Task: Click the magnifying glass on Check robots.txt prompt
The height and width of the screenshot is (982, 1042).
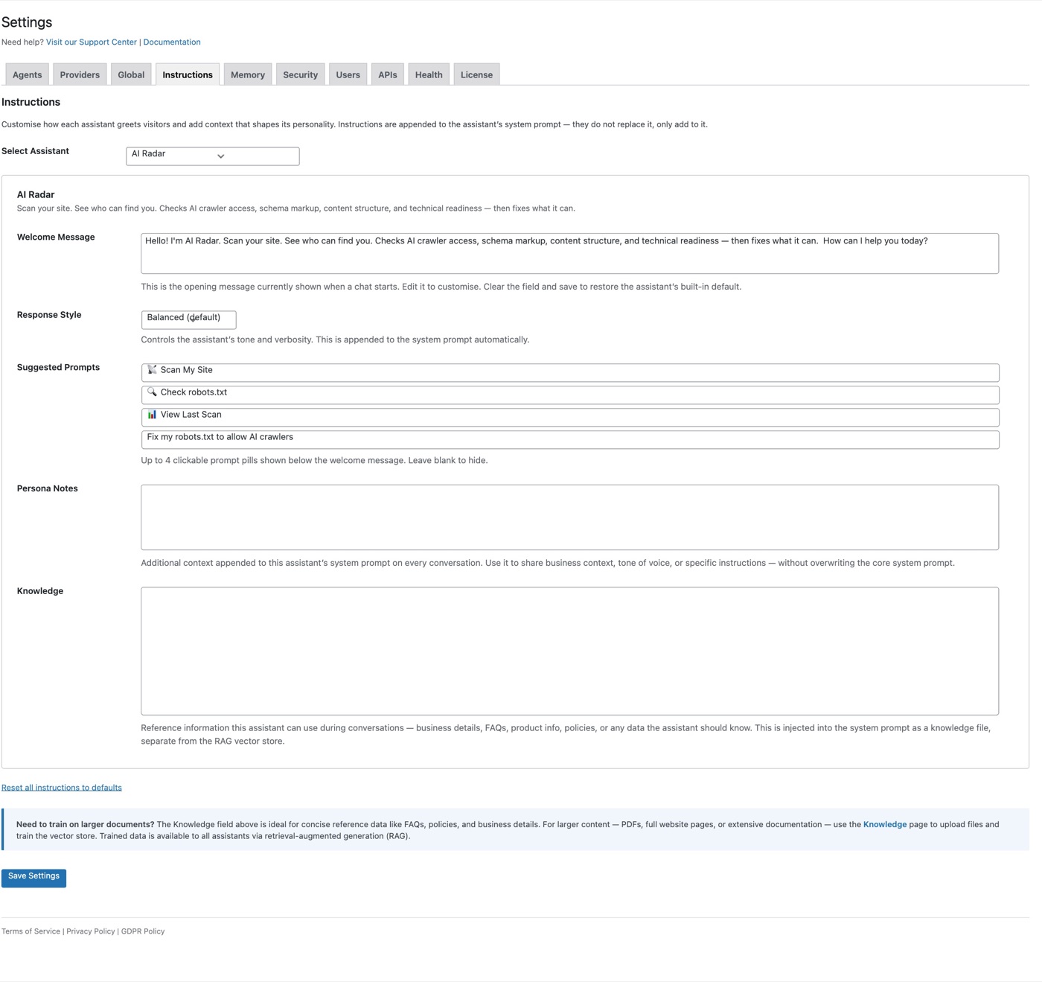Action: (152, 392)
